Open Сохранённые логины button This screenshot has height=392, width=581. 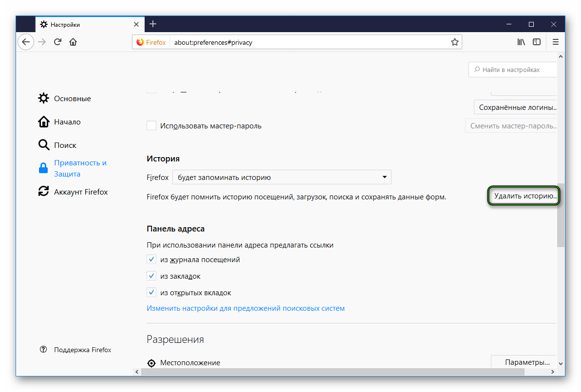pos(515,107)
